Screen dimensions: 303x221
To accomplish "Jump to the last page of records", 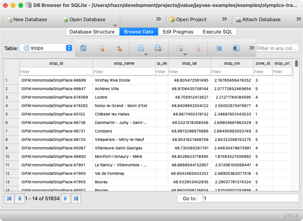I will click(x=76, y=198).
